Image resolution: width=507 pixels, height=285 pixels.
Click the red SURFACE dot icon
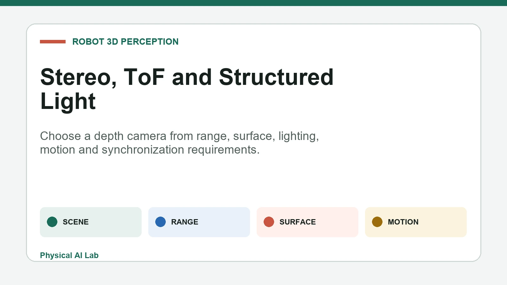[x=269, y=222]
